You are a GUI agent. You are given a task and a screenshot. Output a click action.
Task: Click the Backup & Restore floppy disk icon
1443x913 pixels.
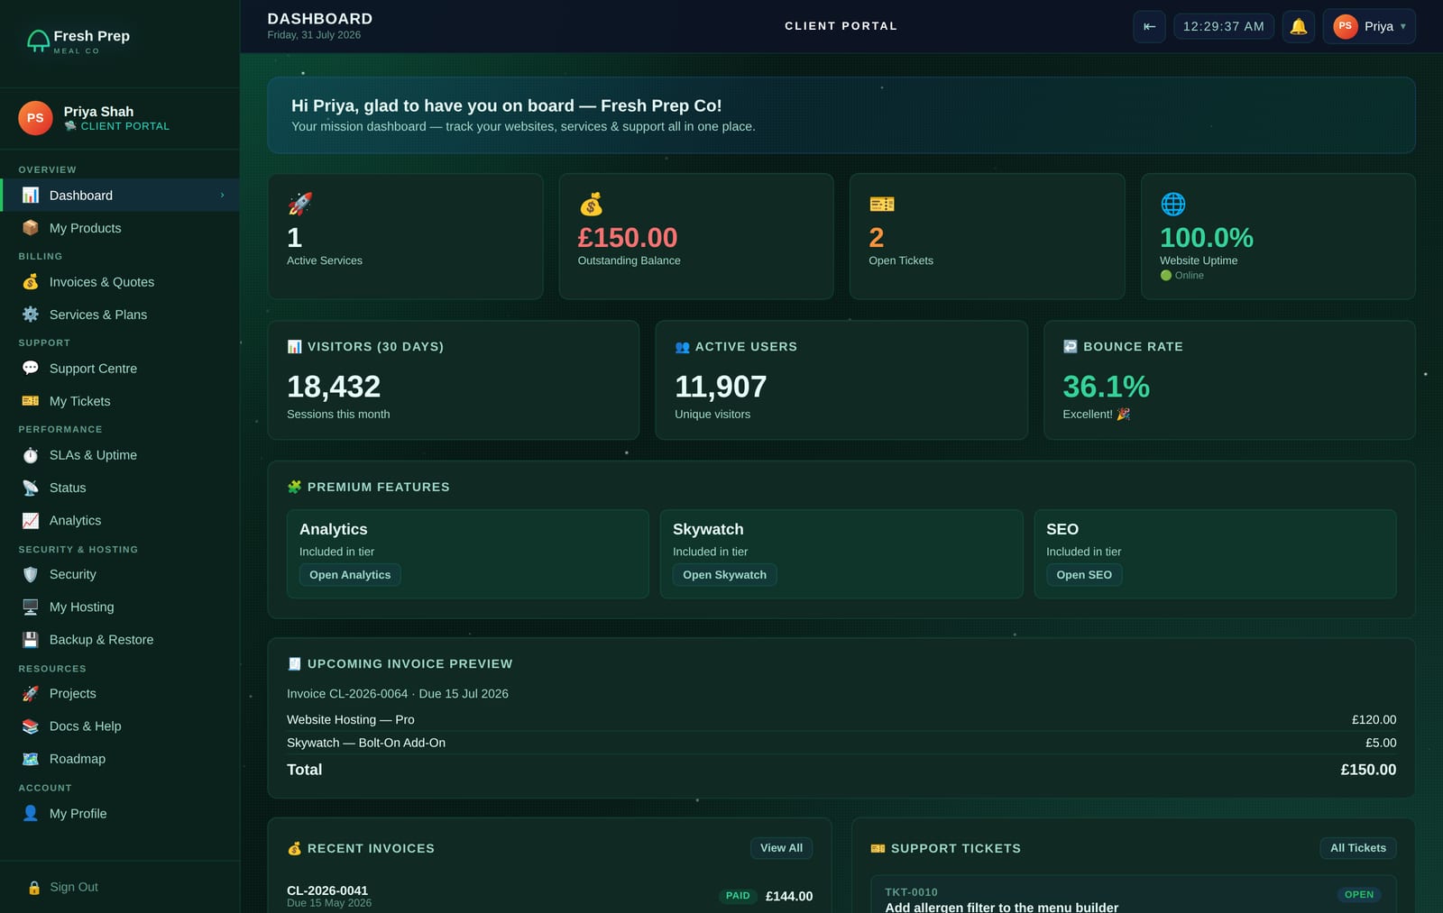31,640
